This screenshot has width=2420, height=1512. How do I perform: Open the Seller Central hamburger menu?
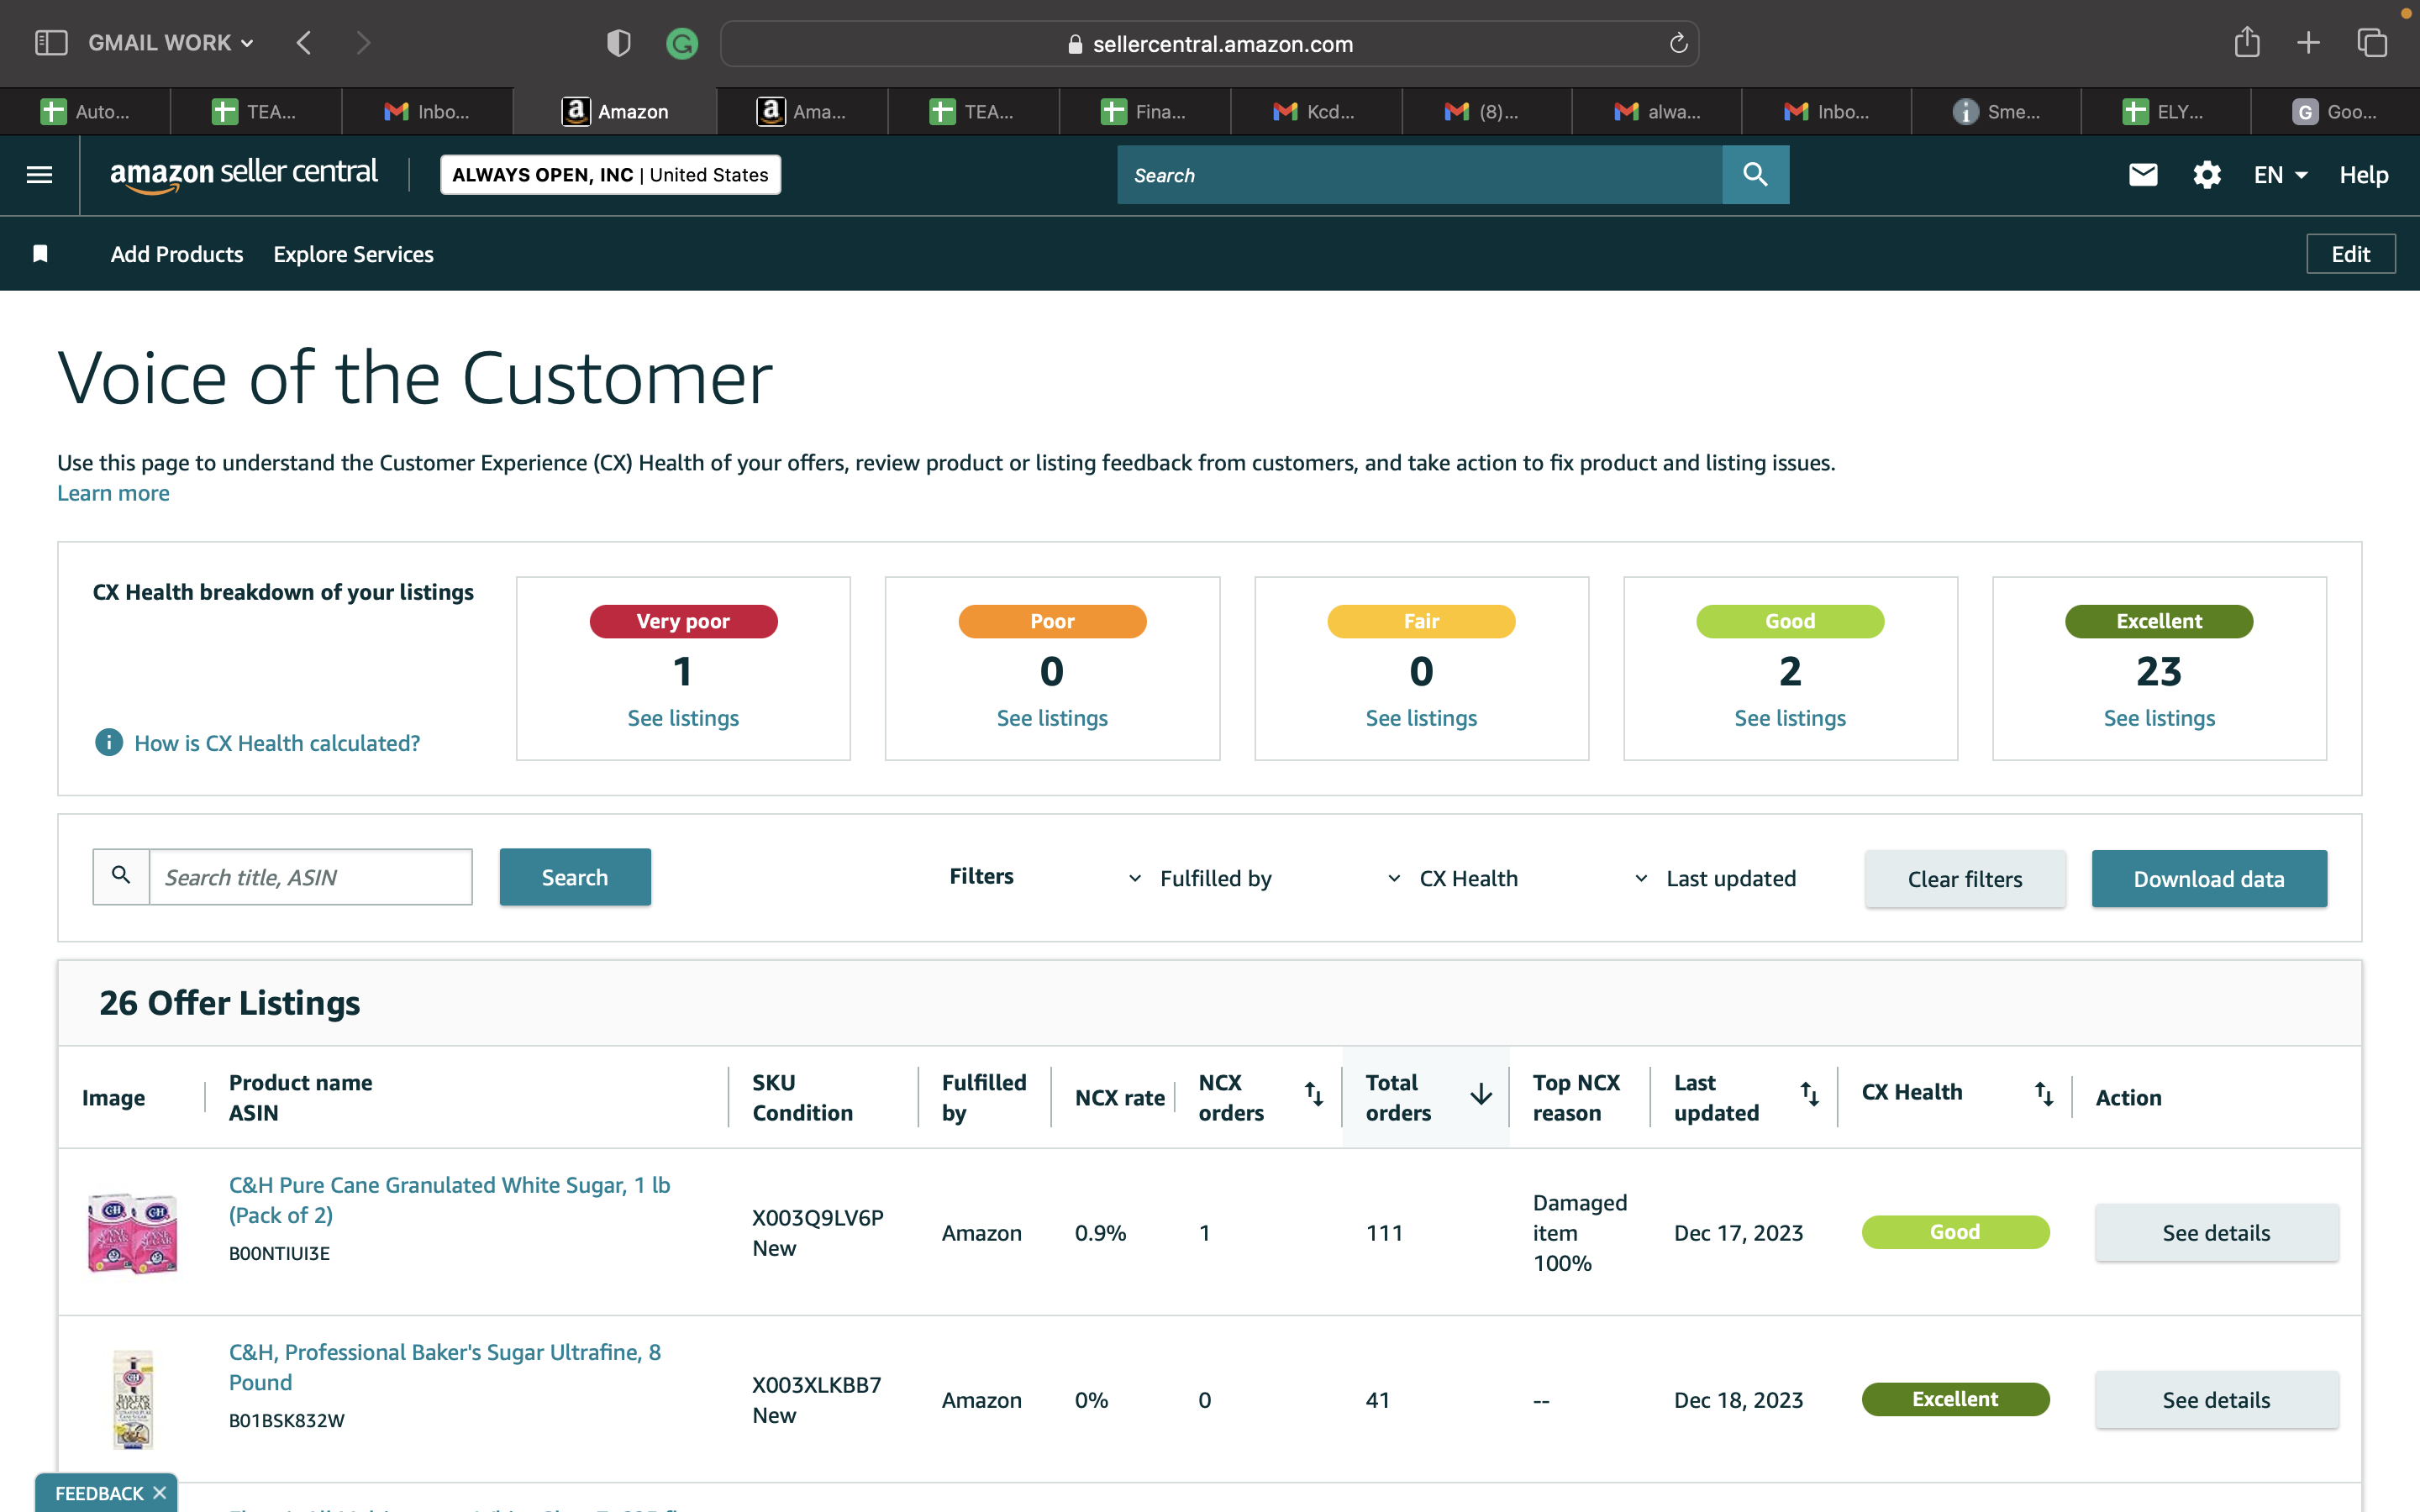pyautogui.click(x=39, y=175)
